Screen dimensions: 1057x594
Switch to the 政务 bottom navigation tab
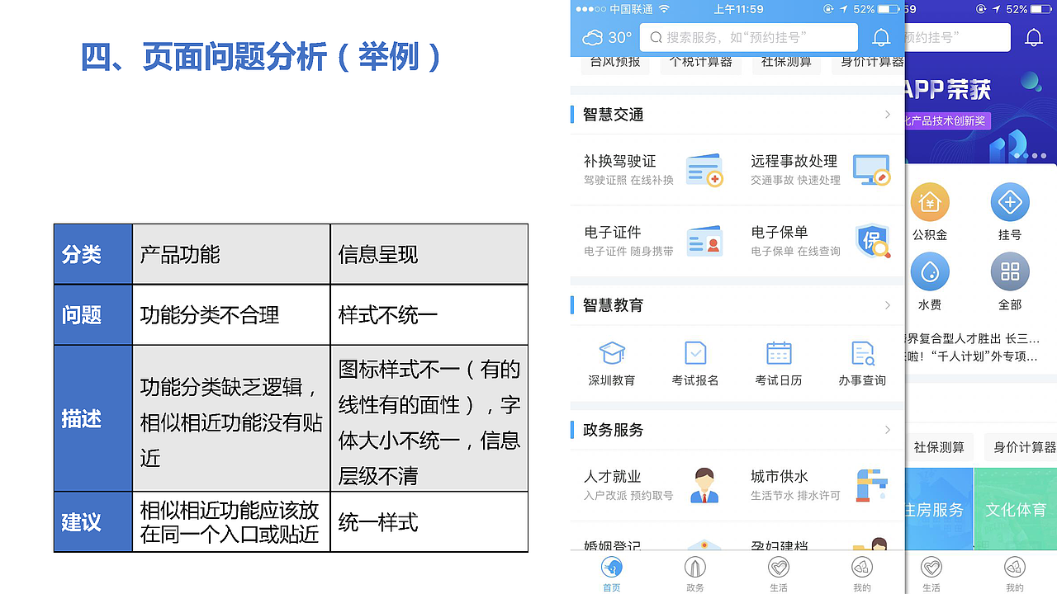tap(694, 573)
